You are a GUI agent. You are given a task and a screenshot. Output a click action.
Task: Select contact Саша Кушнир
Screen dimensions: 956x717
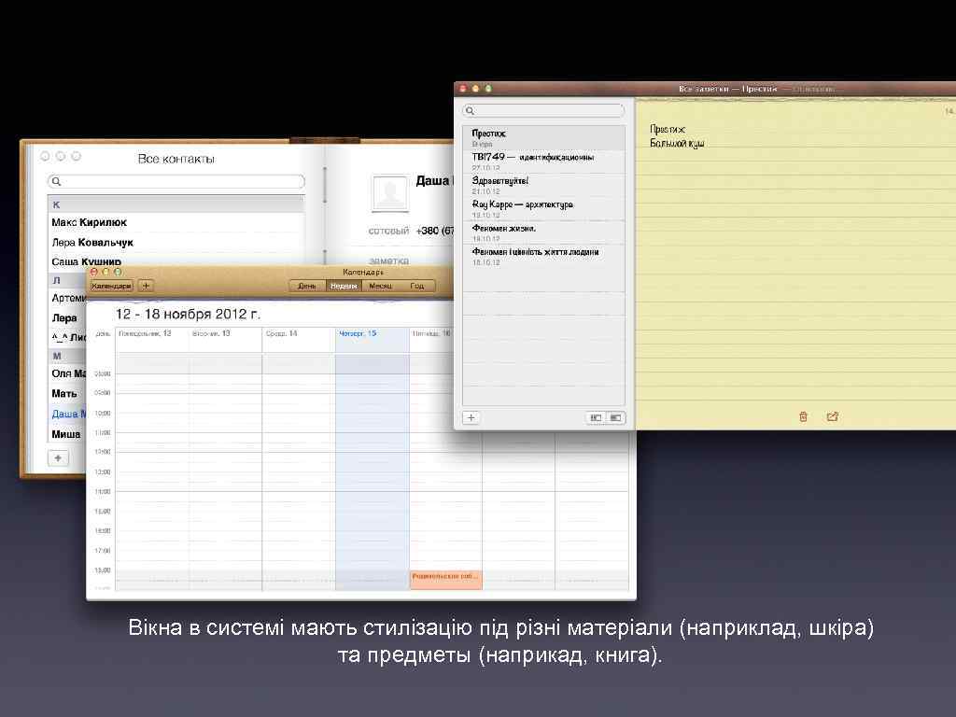(176, 261)
